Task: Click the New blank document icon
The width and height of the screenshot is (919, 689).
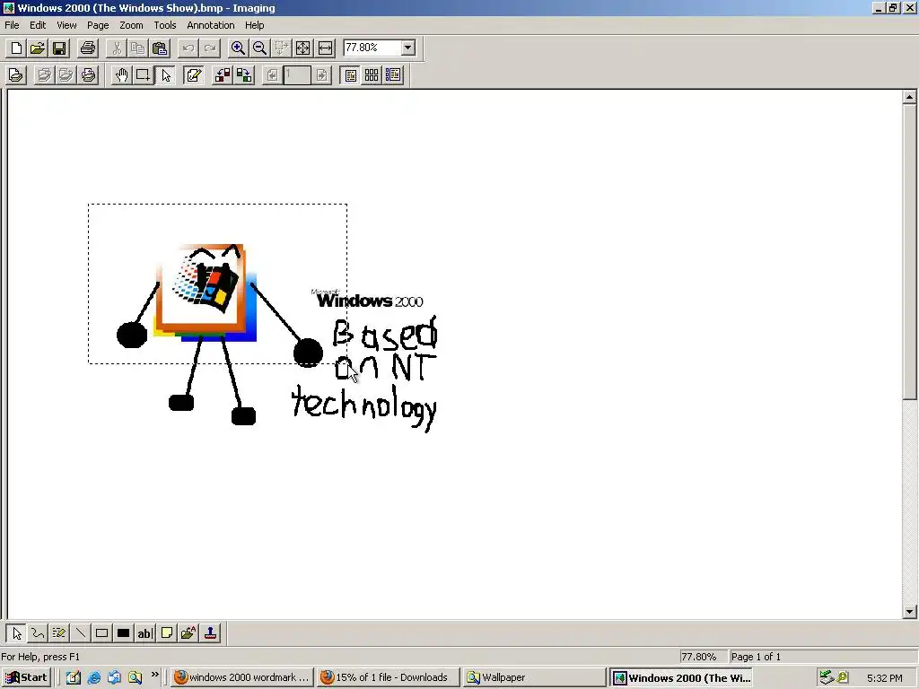Action: pyautogui.click(x=16, y=48)
